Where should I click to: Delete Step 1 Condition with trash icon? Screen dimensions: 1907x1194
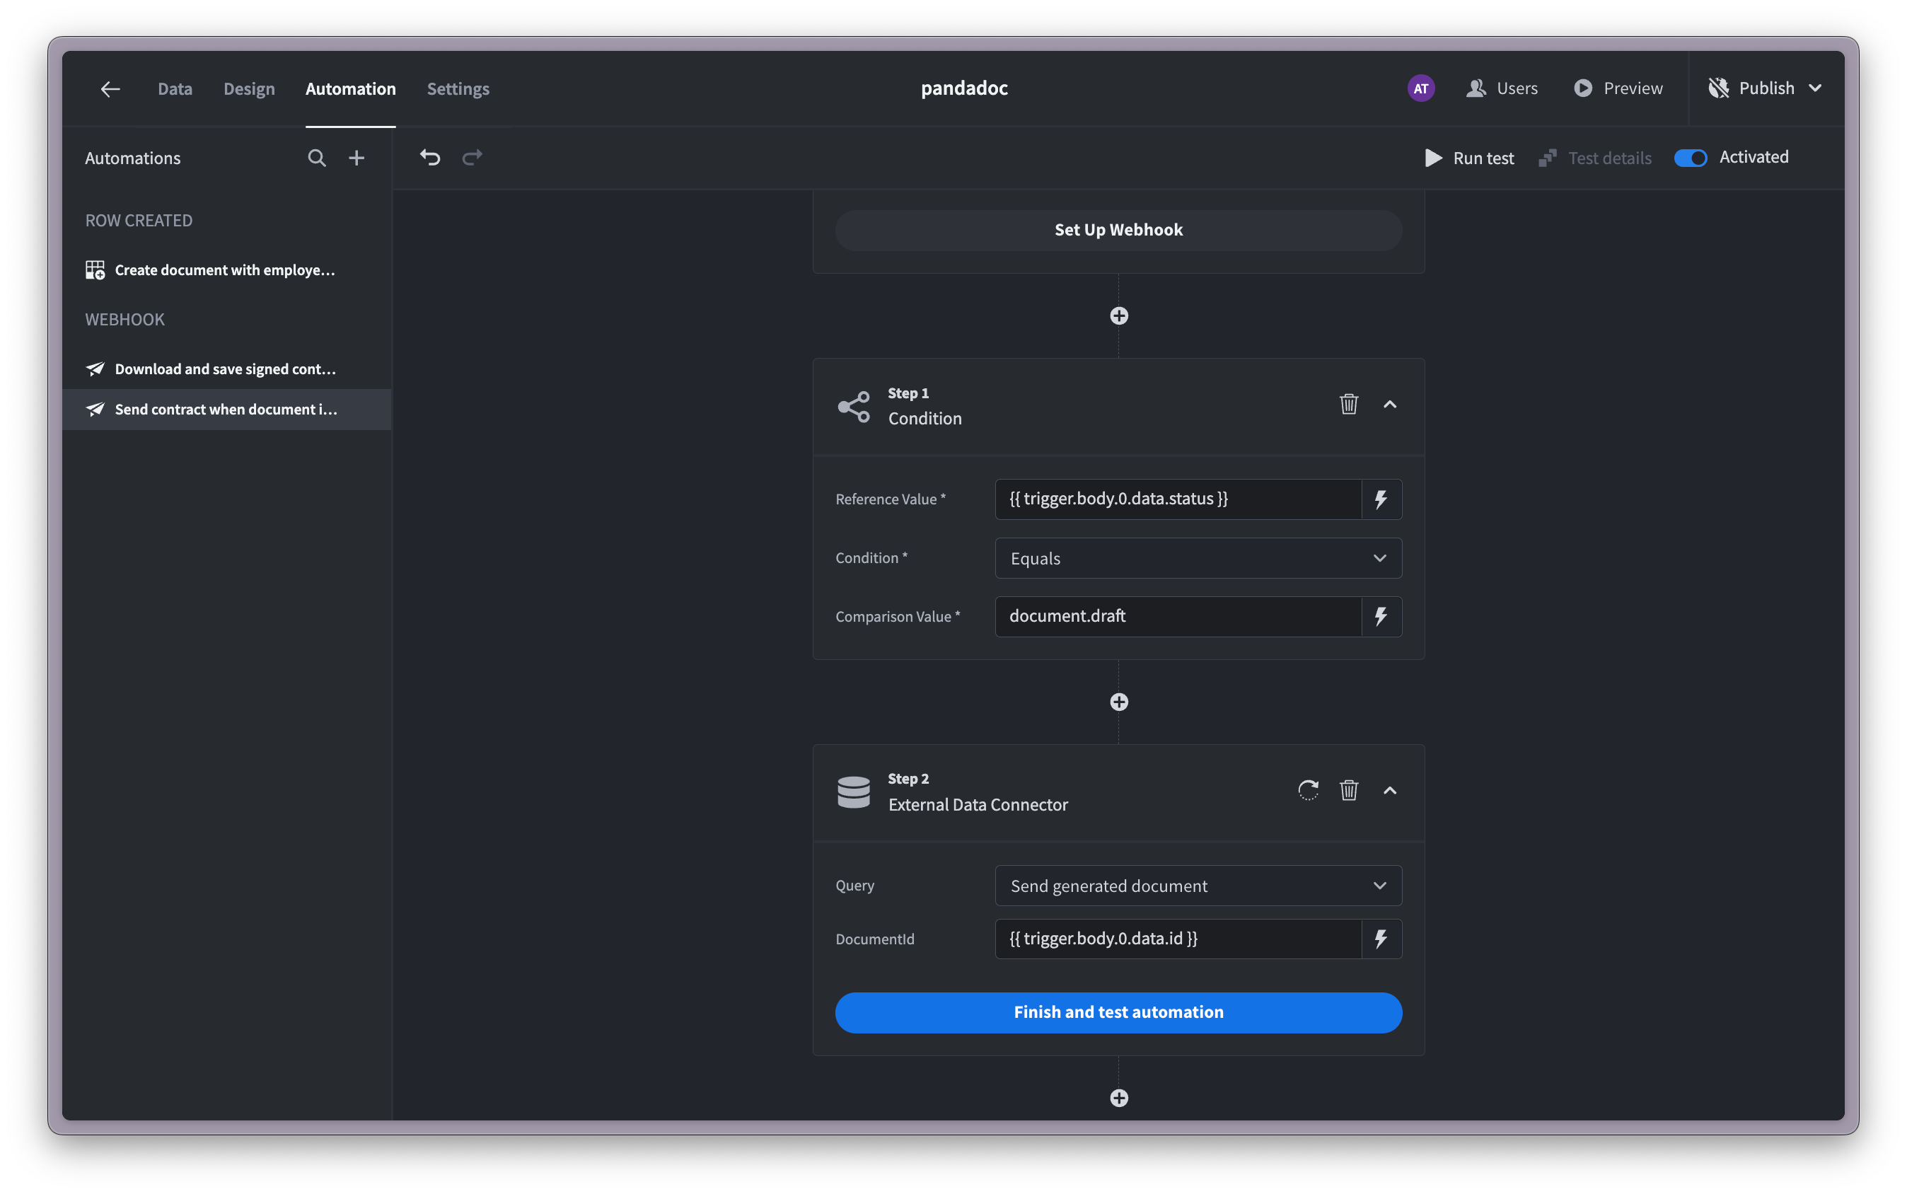click(x=1349, y=405)
